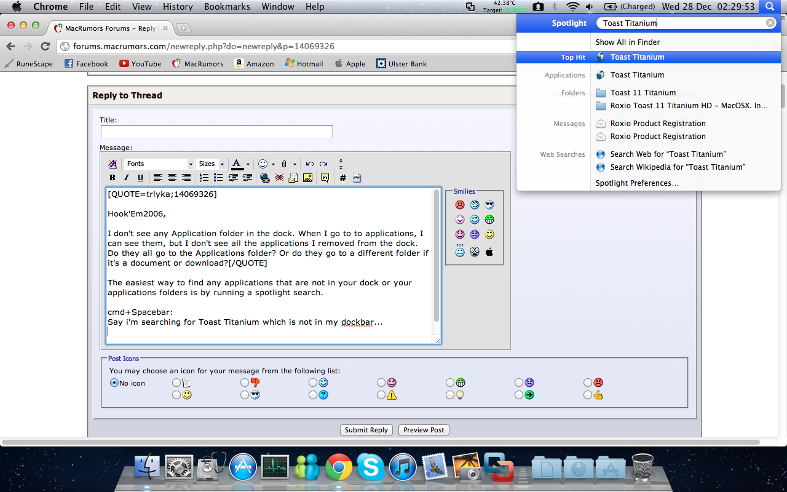
Task: Align text right in editor
Action: (x=186, y=178)
